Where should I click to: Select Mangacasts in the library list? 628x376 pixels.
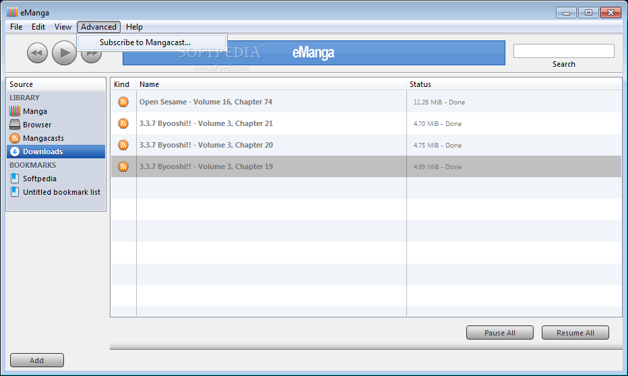tap(43, 138)
